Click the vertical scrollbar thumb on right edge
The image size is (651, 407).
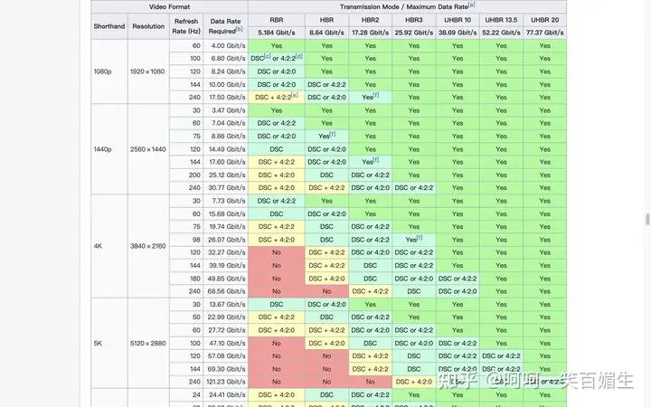point(646,219)
